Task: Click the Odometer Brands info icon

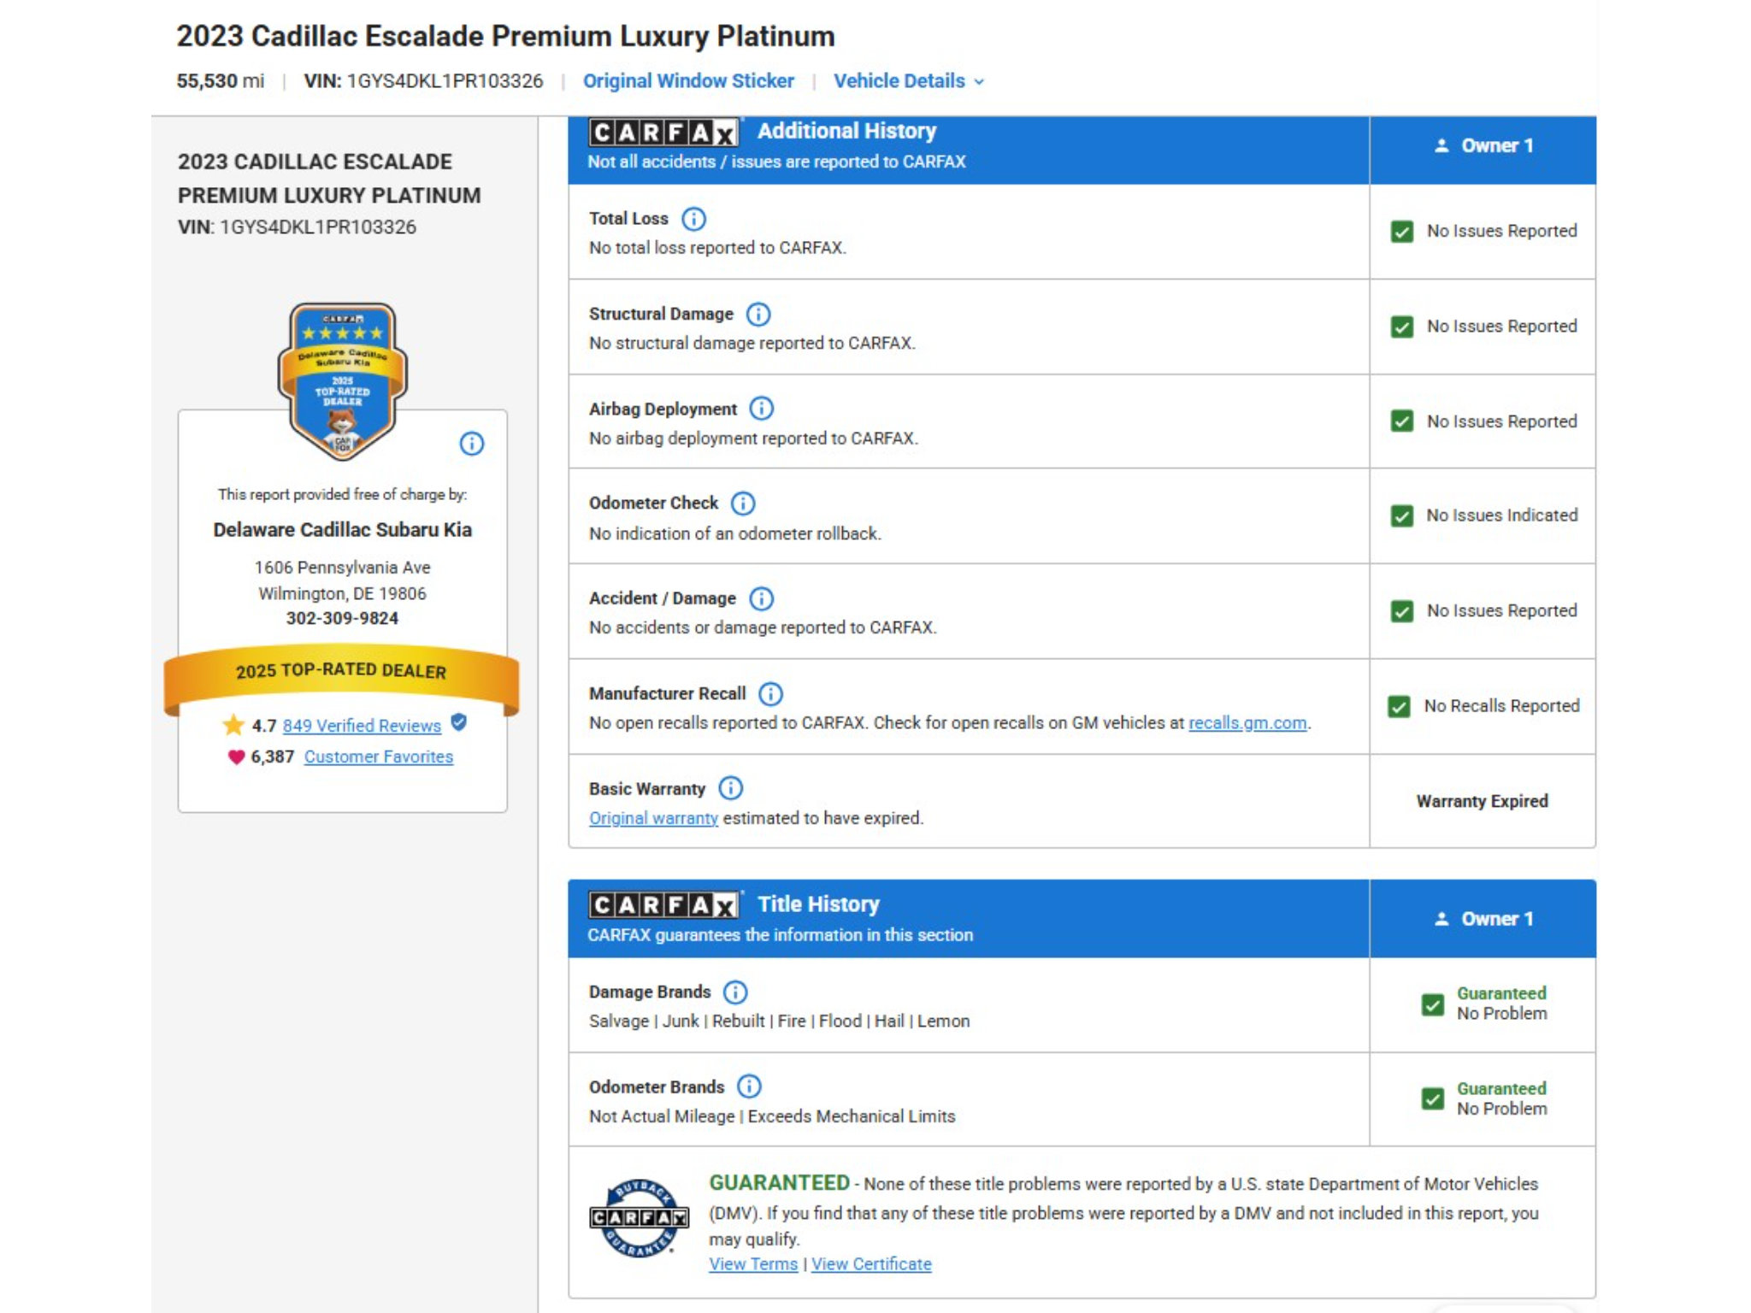Action: (x=749, y=1086)
